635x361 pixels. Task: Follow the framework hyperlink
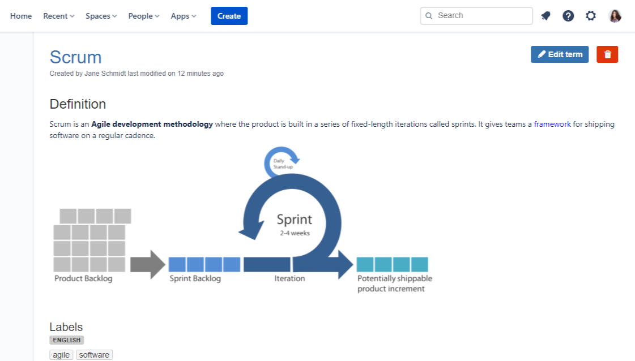552,124
